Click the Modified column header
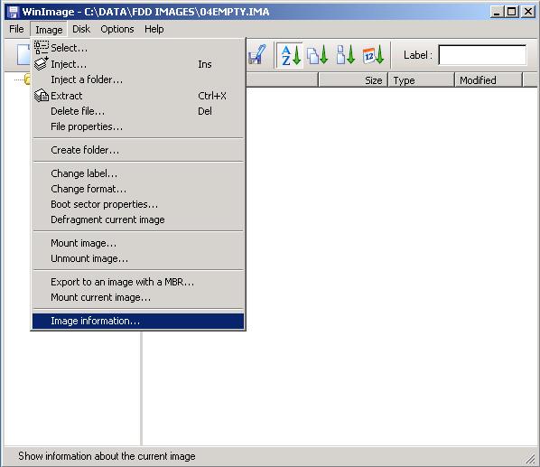 click(489, 80)
